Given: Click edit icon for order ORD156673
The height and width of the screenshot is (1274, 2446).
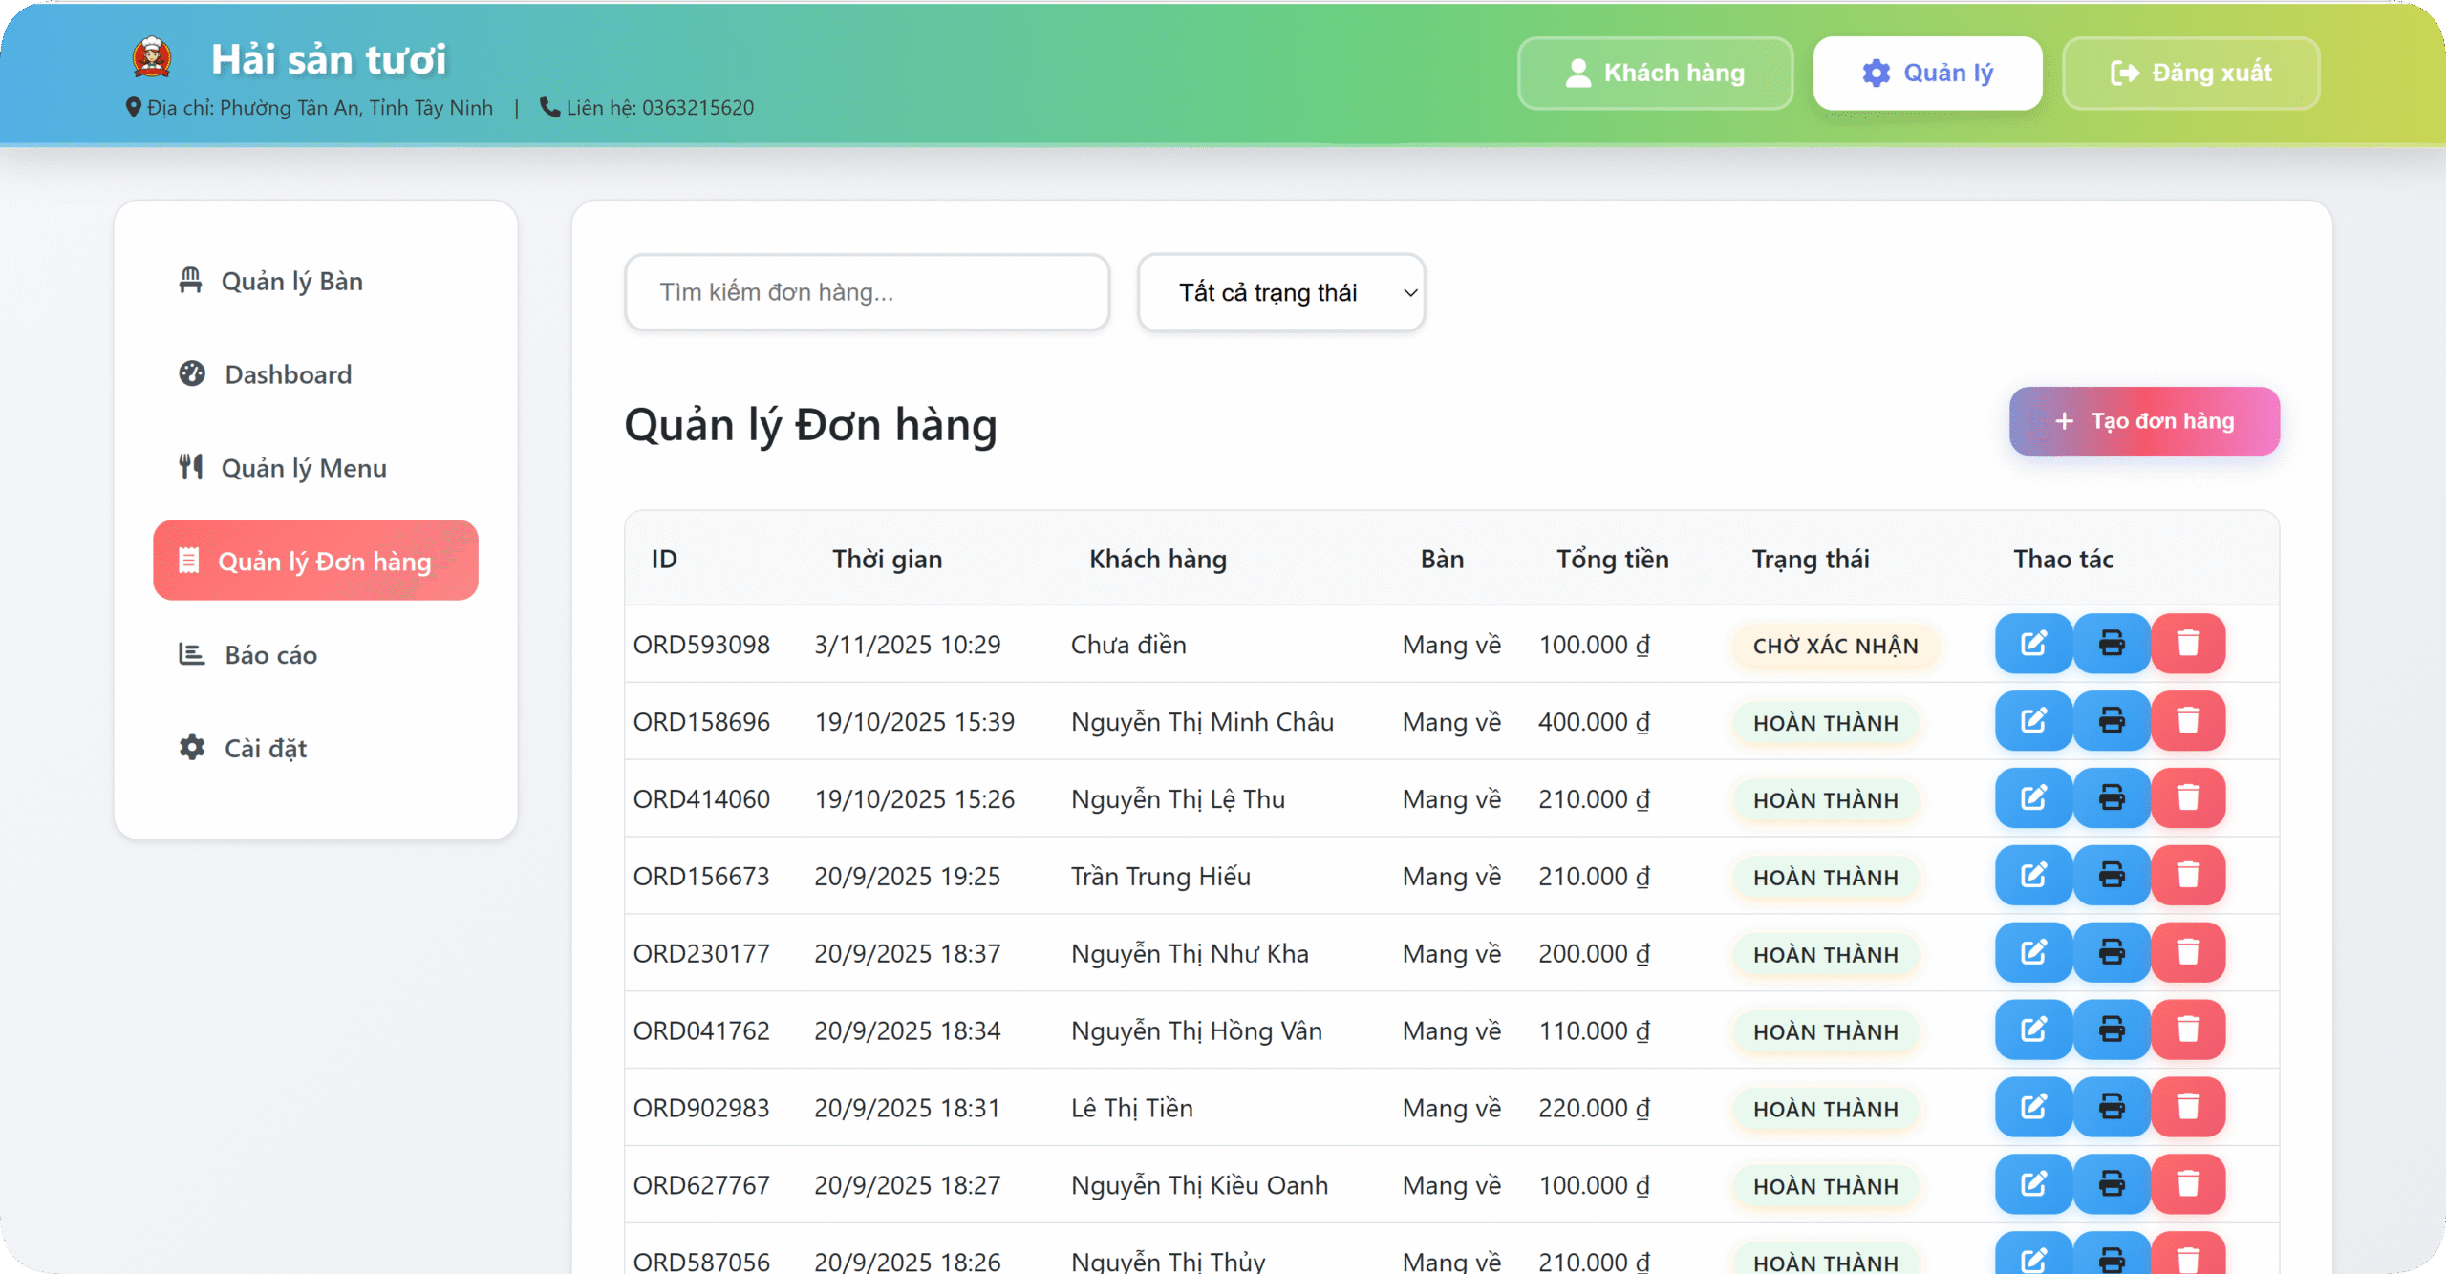Looking at the screenshot, I should (x=2033, y=876).
